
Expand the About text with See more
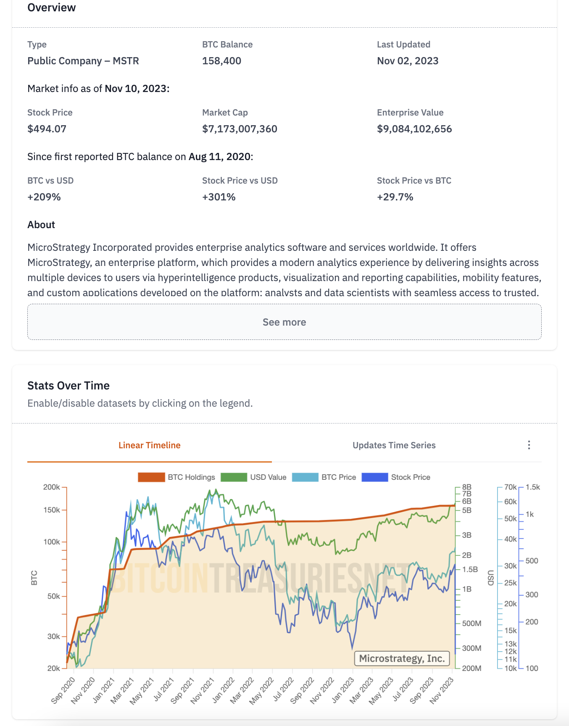point(284,322)
